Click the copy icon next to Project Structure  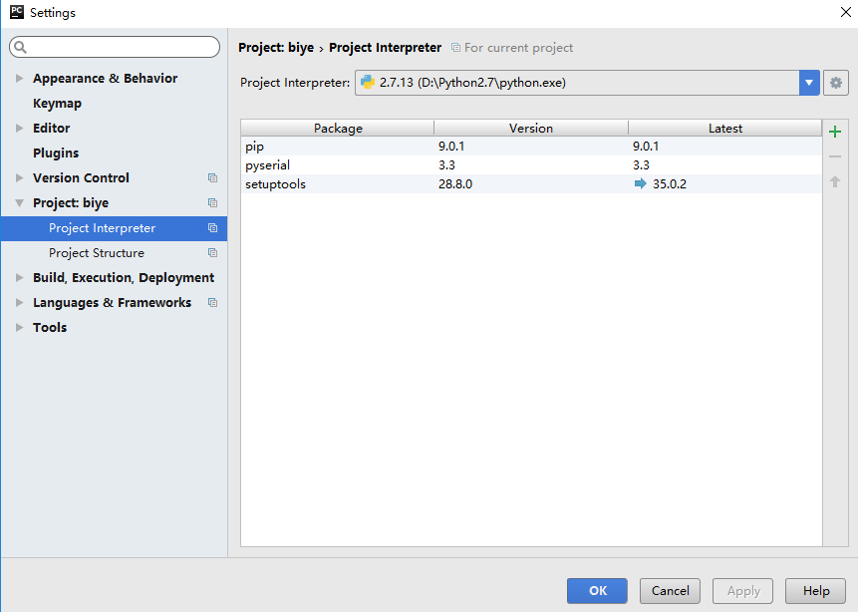[x=213, y=253]
